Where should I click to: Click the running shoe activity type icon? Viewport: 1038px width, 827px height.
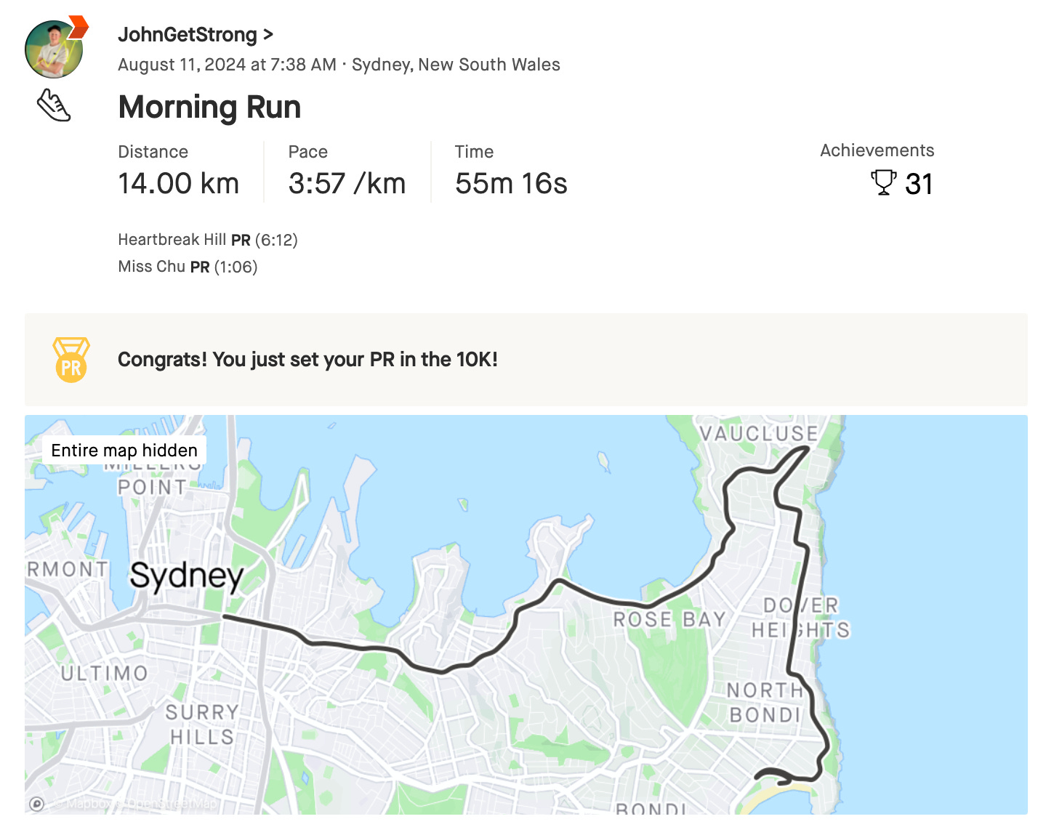[x=55, y=105]
